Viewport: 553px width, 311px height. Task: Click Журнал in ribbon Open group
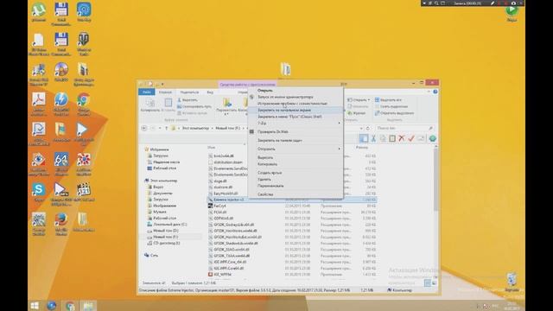point(357,113)
